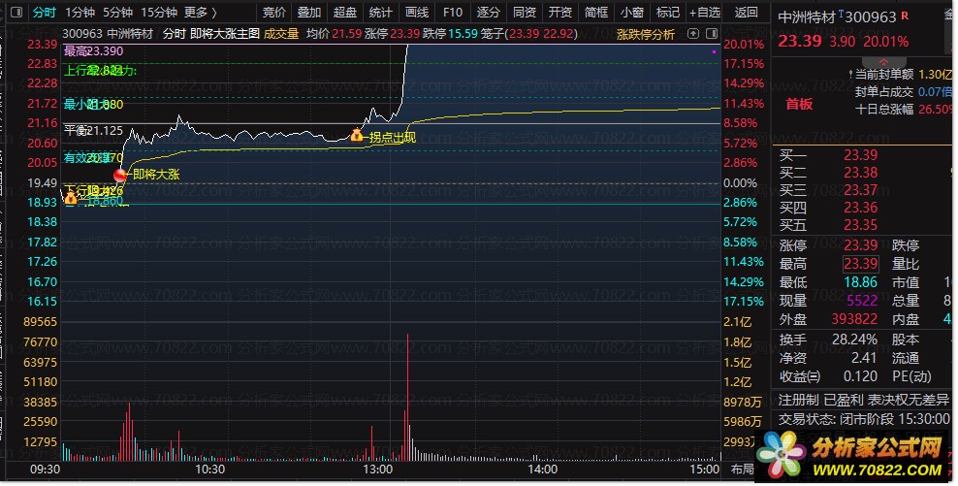Click the 300963 中洲特材 chart title
The image size is (958, 486).
108,34
